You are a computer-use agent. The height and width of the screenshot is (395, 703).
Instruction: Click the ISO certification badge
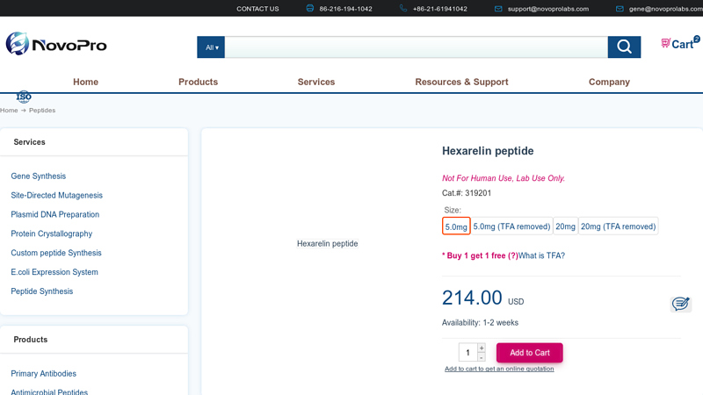click(24, 97)
